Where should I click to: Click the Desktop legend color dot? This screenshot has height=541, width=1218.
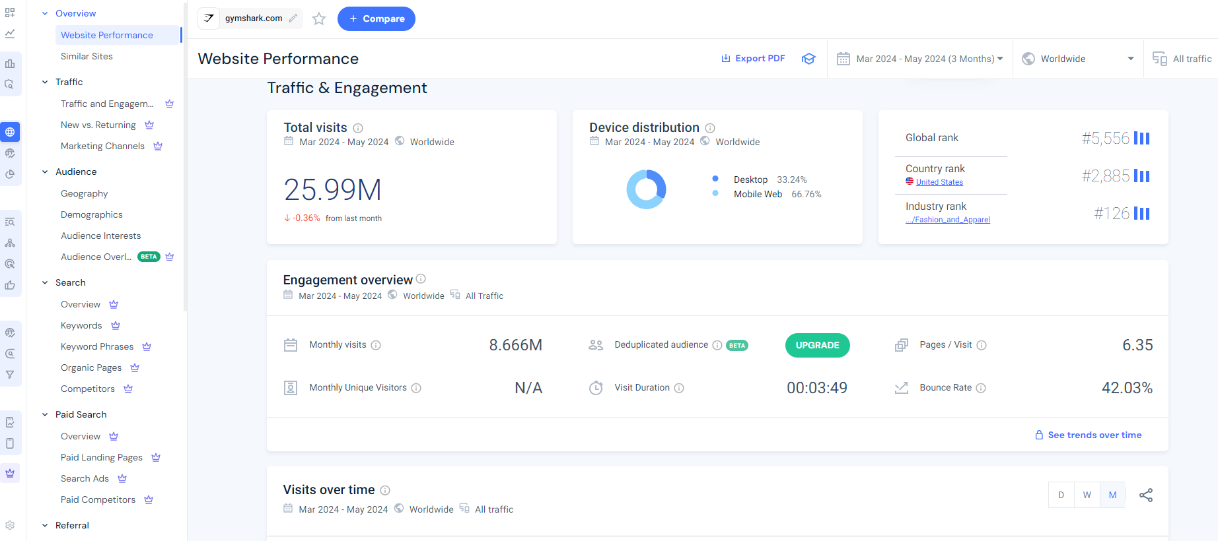715,179
